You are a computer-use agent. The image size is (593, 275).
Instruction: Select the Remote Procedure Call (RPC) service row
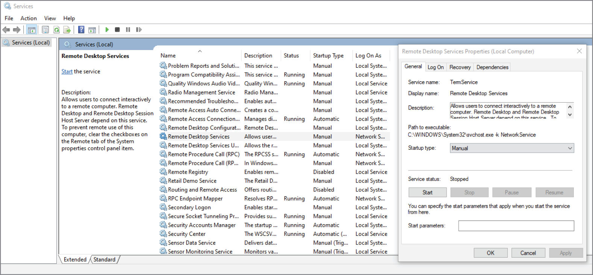tap(275, 154)
